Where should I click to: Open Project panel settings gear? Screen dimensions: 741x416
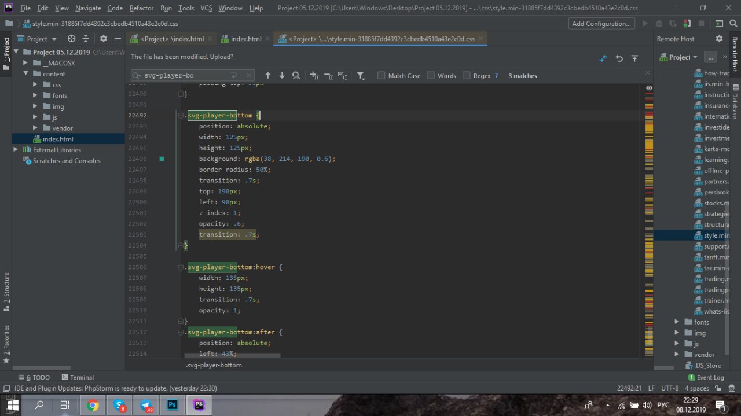click(x=103, y=39)
